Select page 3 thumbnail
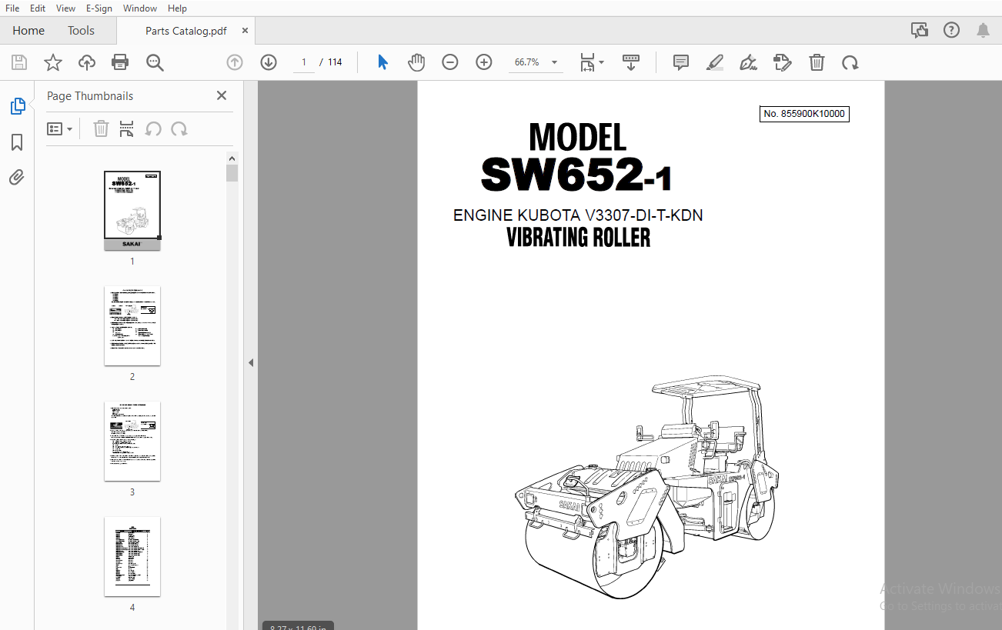This screenshot has height=630, width=1002. point(132,441)
